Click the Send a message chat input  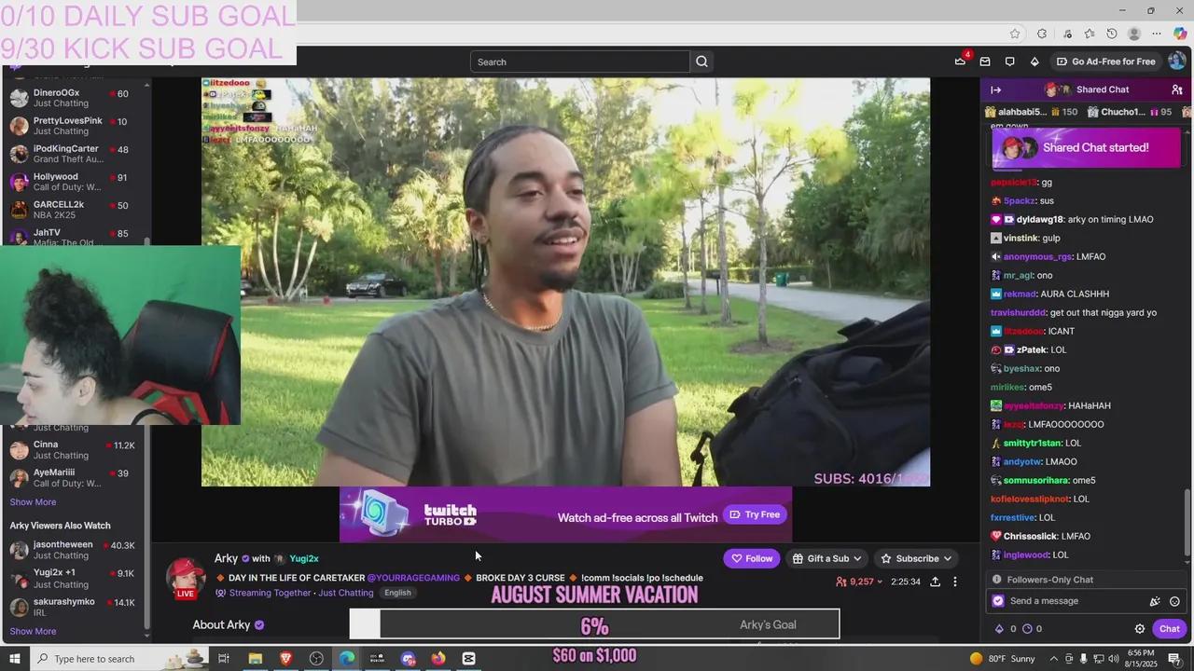tap(1087, 601)
